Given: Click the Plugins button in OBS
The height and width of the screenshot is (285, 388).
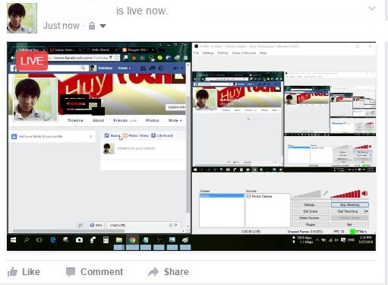Looking at the screenshot, I should click(x=311, y=224).
